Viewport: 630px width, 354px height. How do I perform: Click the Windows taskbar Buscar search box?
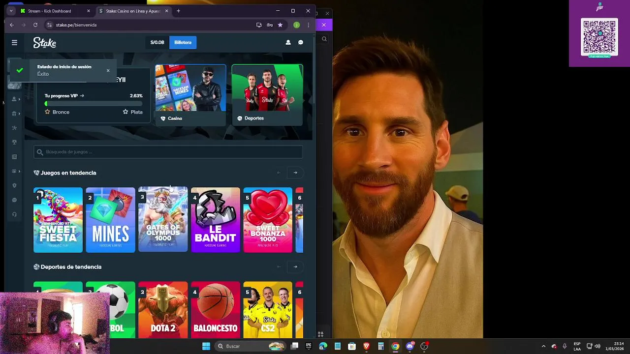pos(251,346)
